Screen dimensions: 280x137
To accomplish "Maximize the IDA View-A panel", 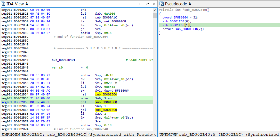I will click(x=141, y=4).
